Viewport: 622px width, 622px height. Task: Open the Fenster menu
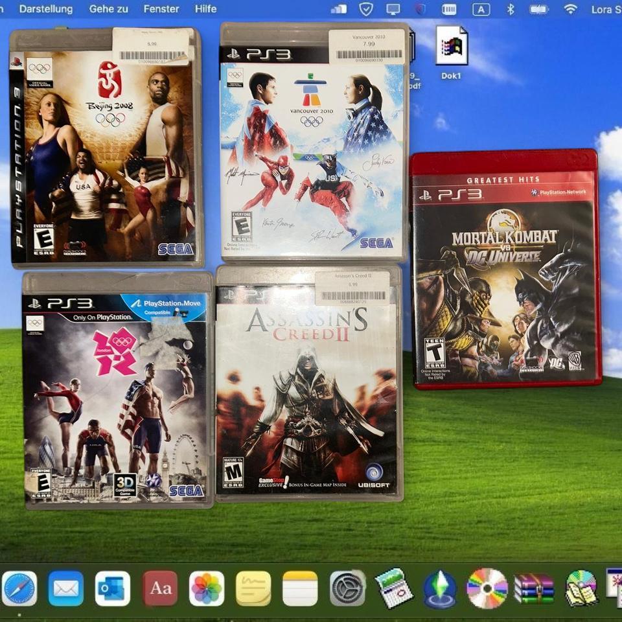[x=161, y=8]
